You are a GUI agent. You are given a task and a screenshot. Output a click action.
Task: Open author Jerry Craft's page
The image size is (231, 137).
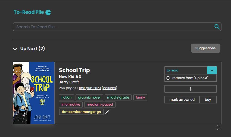click(69, 82)
